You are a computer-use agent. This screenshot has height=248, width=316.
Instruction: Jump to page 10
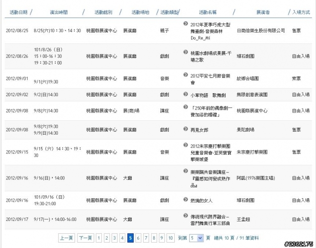click(170, 238)
